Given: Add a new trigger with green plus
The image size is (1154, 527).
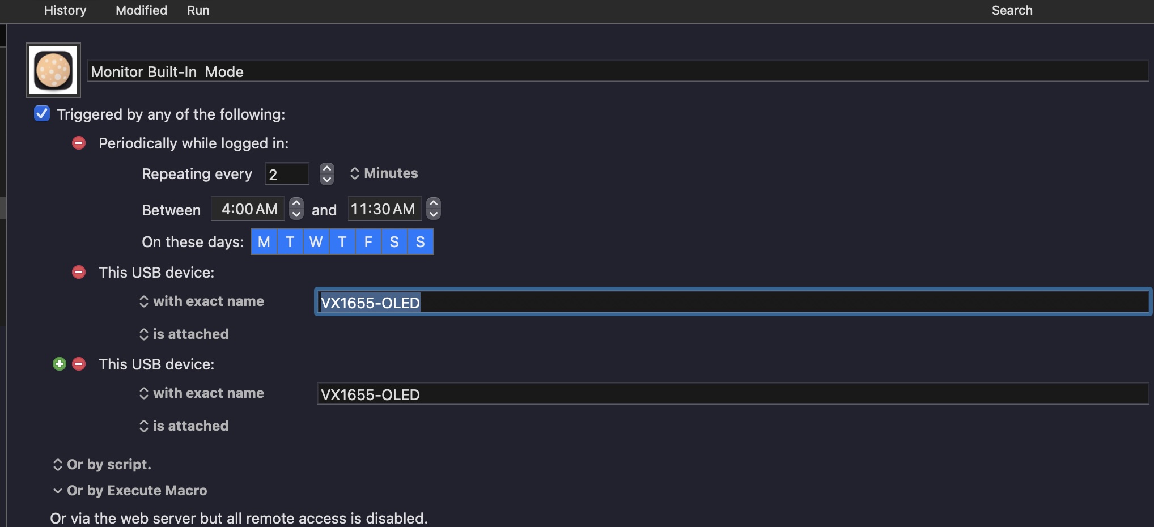Looking at the screenshot, I should coord(60,364).
